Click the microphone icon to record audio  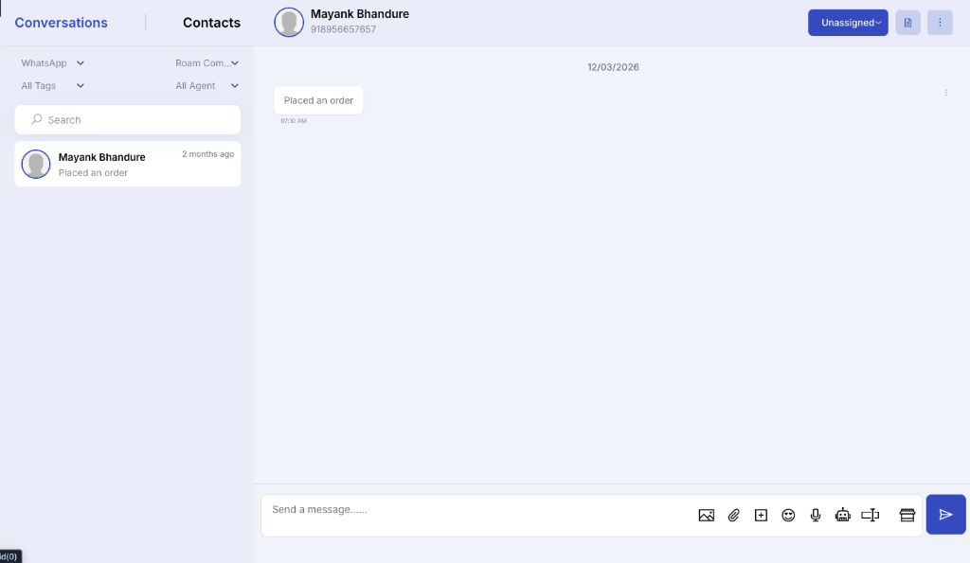[x=816, y=515]
